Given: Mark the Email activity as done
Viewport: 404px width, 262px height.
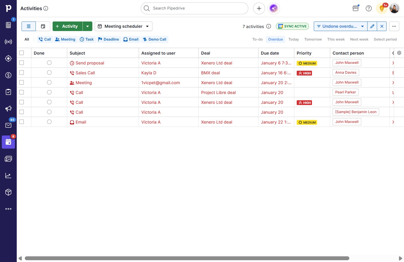Looking at the screenshot, I should tap(49, 122).
